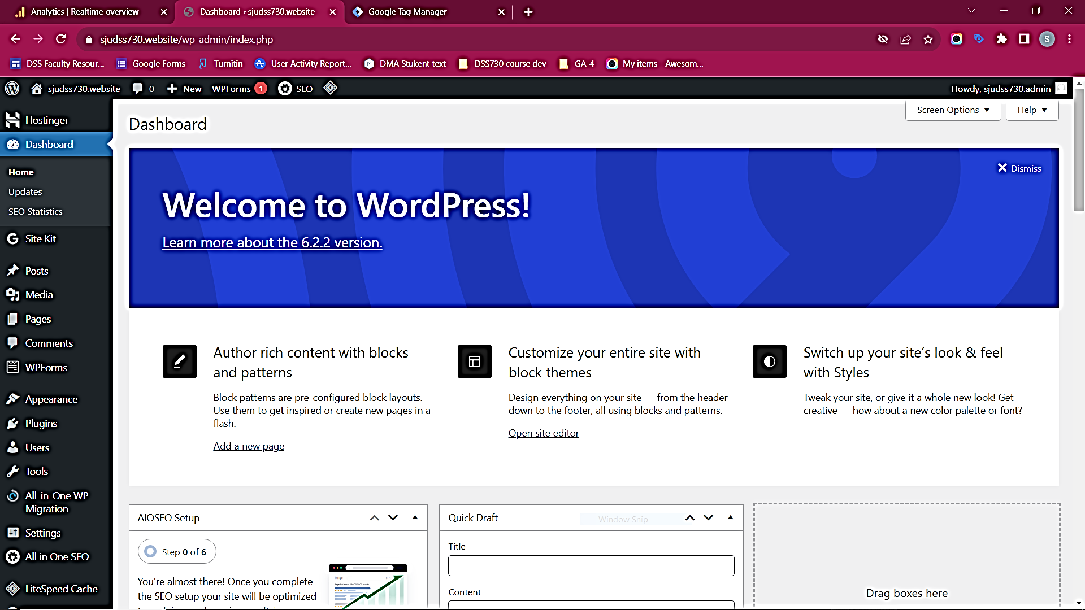This screenshot has width=1085, height=610.
Task: Open the WPForms icon in admin bar
Action: [x=232, y=89]
